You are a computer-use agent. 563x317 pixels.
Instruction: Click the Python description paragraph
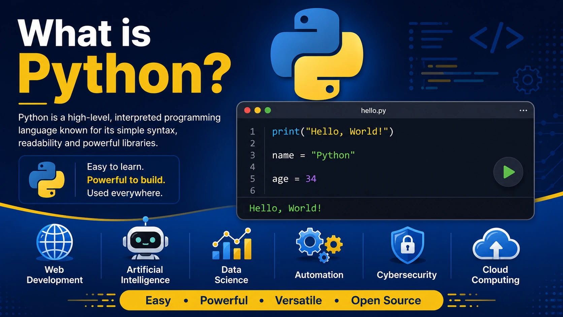(x=119, y=130)
